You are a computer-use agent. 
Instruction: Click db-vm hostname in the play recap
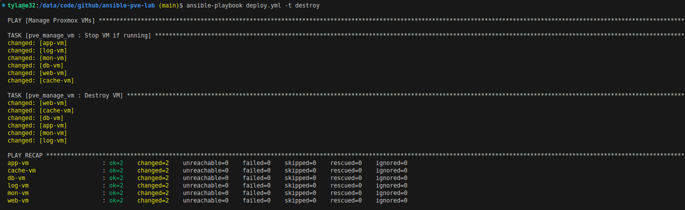pos(17,178)
